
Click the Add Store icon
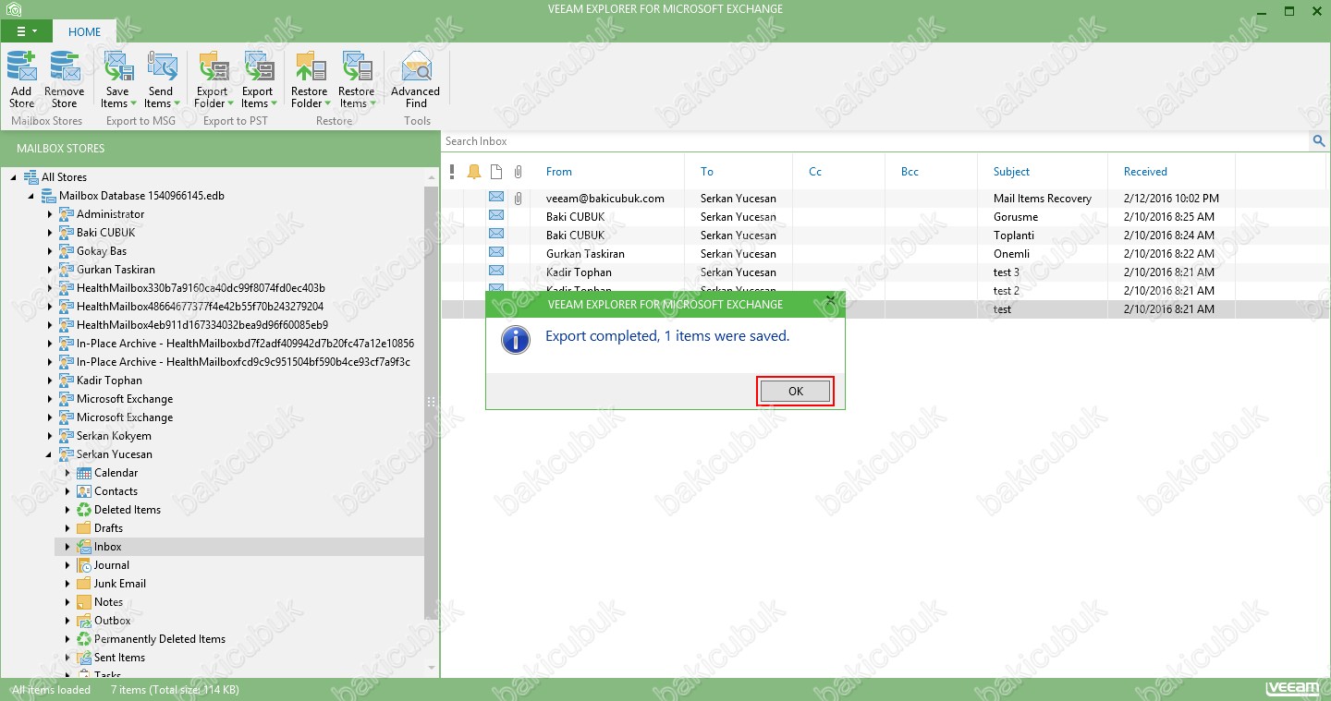(21, 67)
